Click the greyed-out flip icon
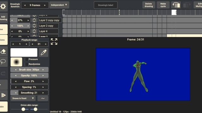 coord(187,5)
